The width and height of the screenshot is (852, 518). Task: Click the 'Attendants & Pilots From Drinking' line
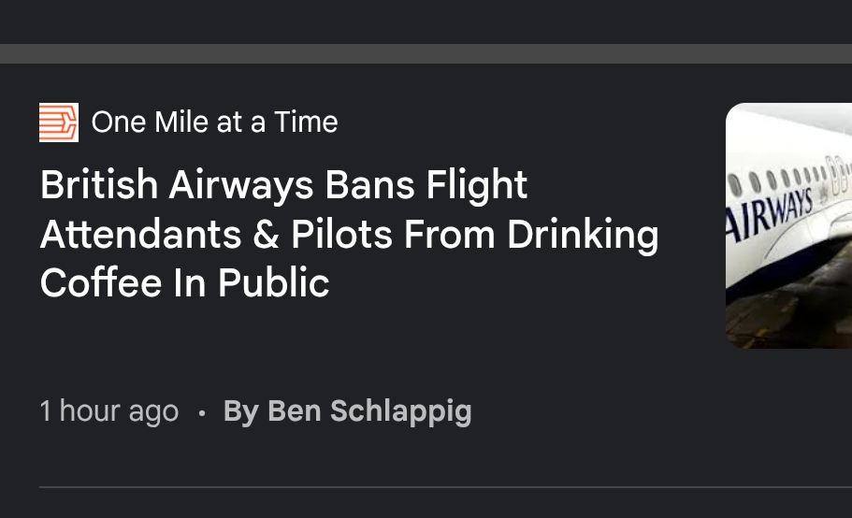pyautogui.click(x=349, y=235)
